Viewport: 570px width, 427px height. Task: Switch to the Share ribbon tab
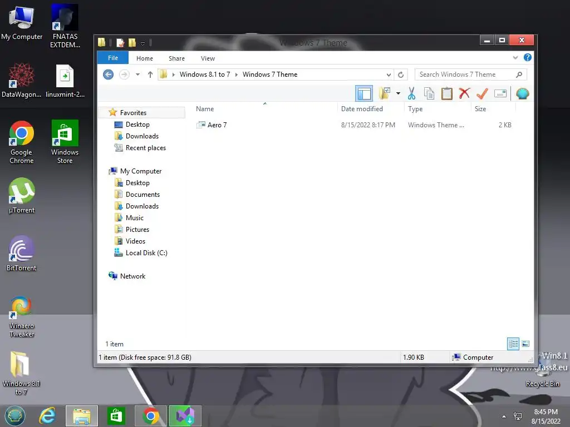[176, 58]
